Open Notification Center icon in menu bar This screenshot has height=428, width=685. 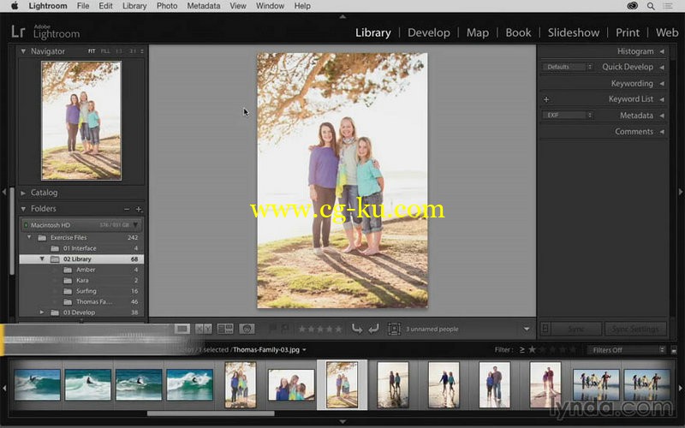(668, 6)
